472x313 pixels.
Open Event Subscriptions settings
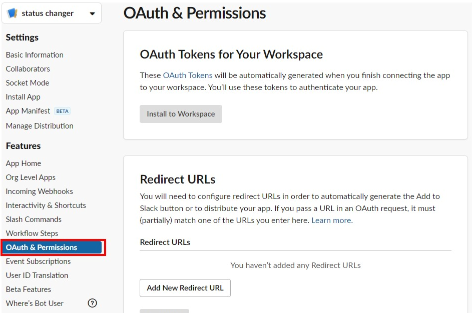(x=38, y=261)
